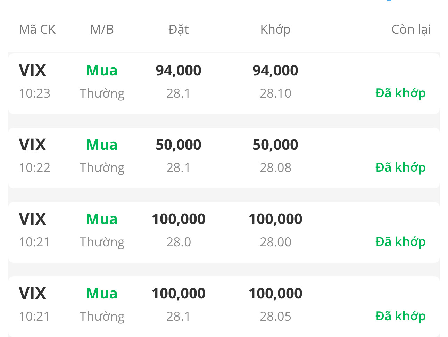Click the matched price 28.05
This screenshot has height=337, width=448.
tap(275, 317)
